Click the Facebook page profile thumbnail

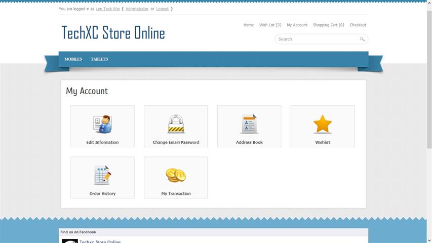coord(70,241)
